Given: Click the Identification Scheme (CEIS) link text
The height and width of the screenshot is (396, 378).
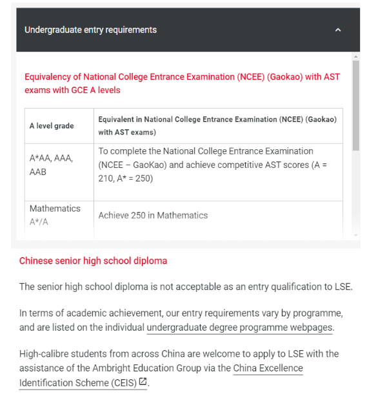Looking at the screenshot, I should pyautogui.click(x=78, y=383).
